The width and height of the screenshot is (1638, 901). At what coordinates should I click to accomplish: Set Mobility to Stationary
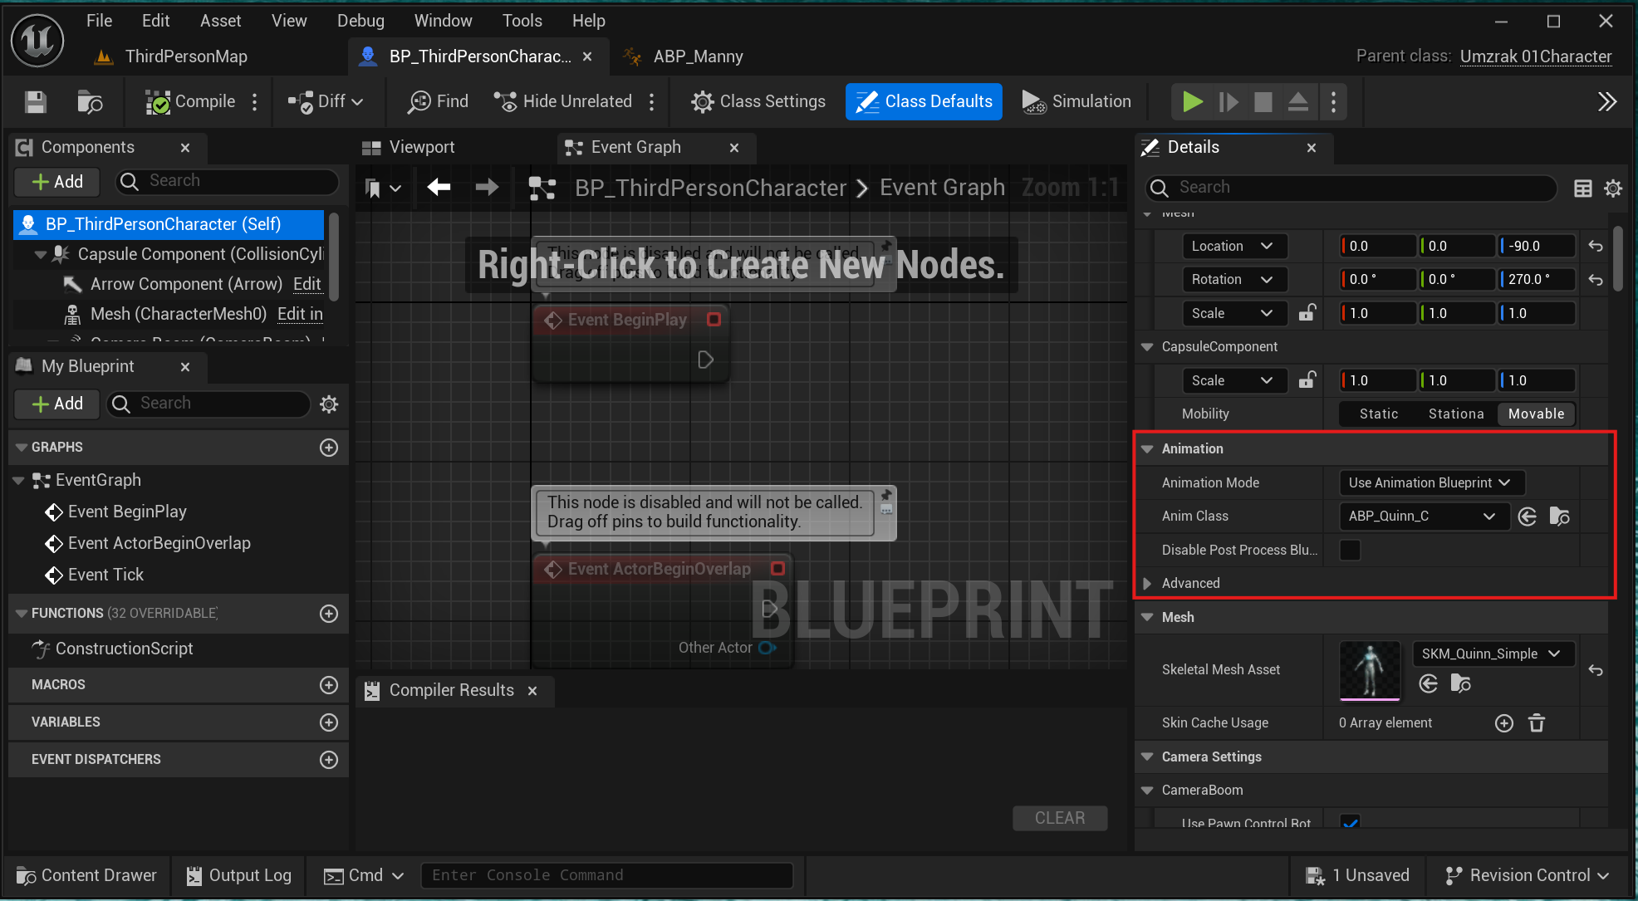tap(1456, 414)
